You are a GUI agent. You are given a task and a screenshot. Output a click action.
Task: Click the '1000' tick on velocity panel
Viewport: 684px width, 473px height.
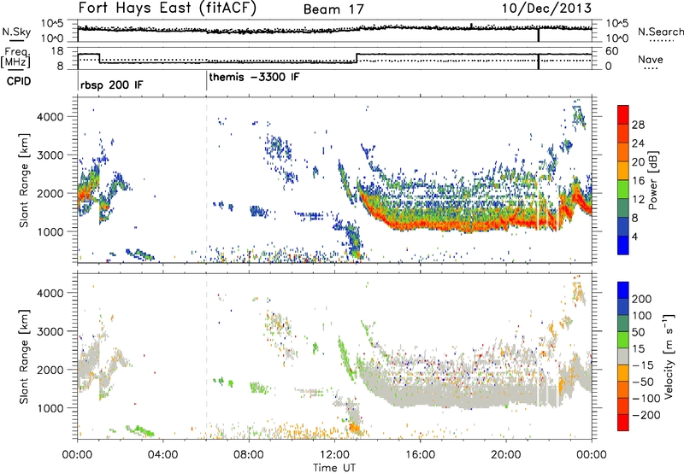[x=50, y=408]
